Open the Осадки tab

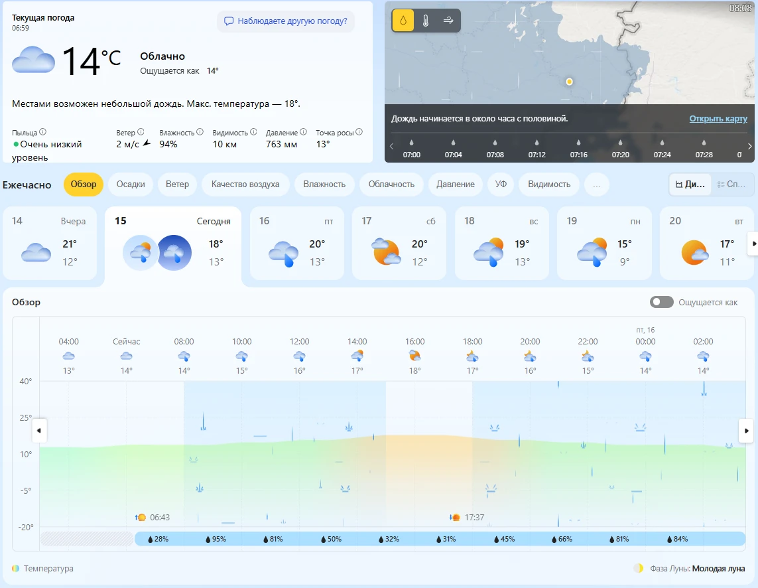click(131, 184)
